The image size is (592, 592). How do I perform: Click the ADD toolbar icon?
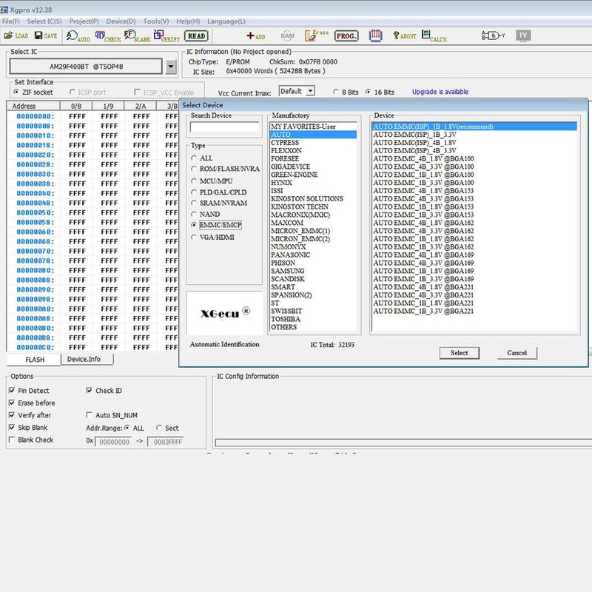click(x=255, y=36)
